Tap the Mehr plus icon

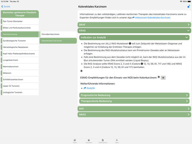click(x=117, y=140)
